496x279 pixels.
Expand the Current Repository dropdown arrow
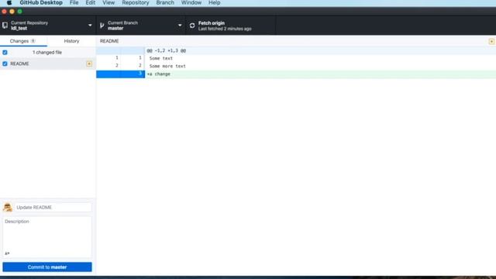(x=90, y=26)
